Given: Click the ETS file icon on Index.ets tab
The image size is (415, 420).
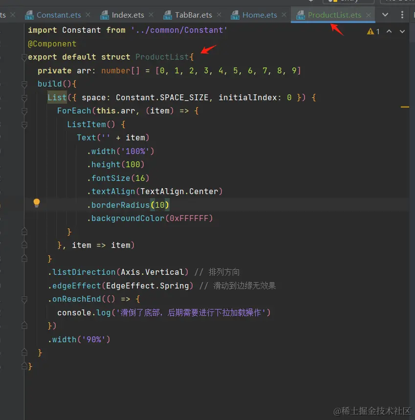Looking at the screenshot, I should [x=105, y=15].
